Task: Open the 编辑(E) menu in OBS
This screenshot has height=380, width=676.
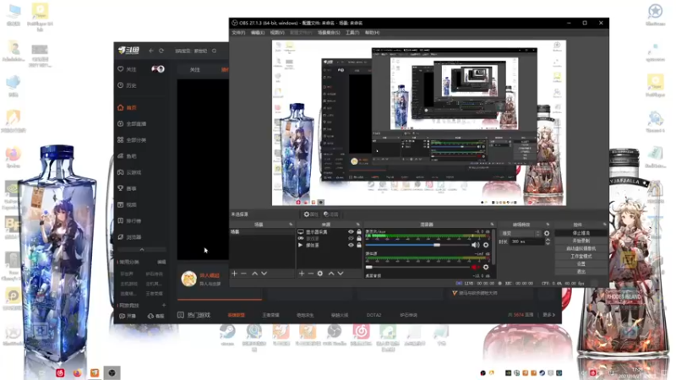Action: pyautogui.click(x=258, y=33)
